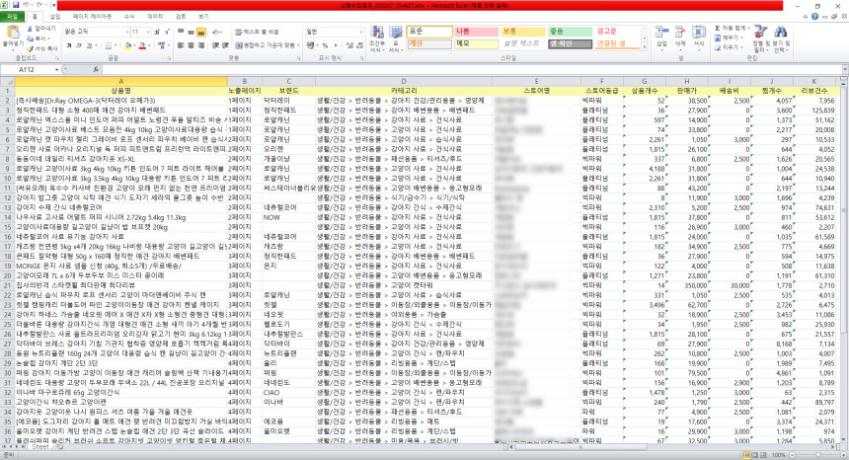Click the Name Box showing A112

pyautogui.click(x=27, y=70)
